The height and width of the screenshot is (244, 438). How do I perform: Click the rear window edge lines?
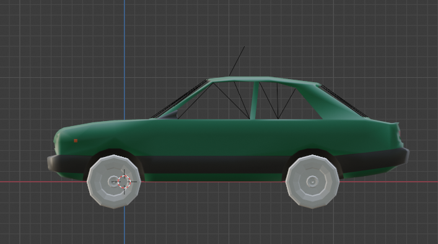344,101
